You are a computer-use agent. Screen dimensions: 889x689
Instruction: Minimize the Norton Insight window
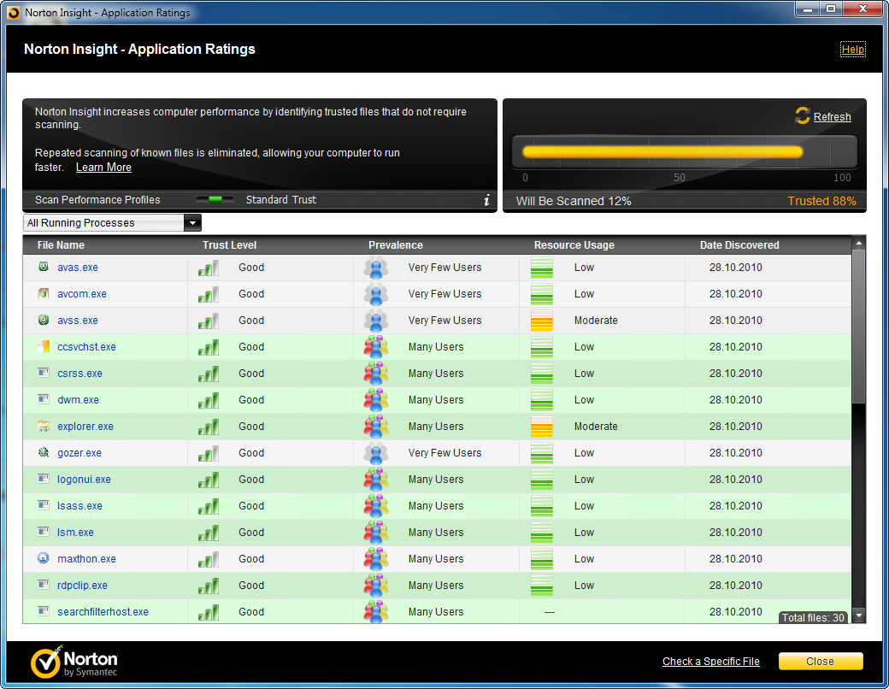click(807, 9)
